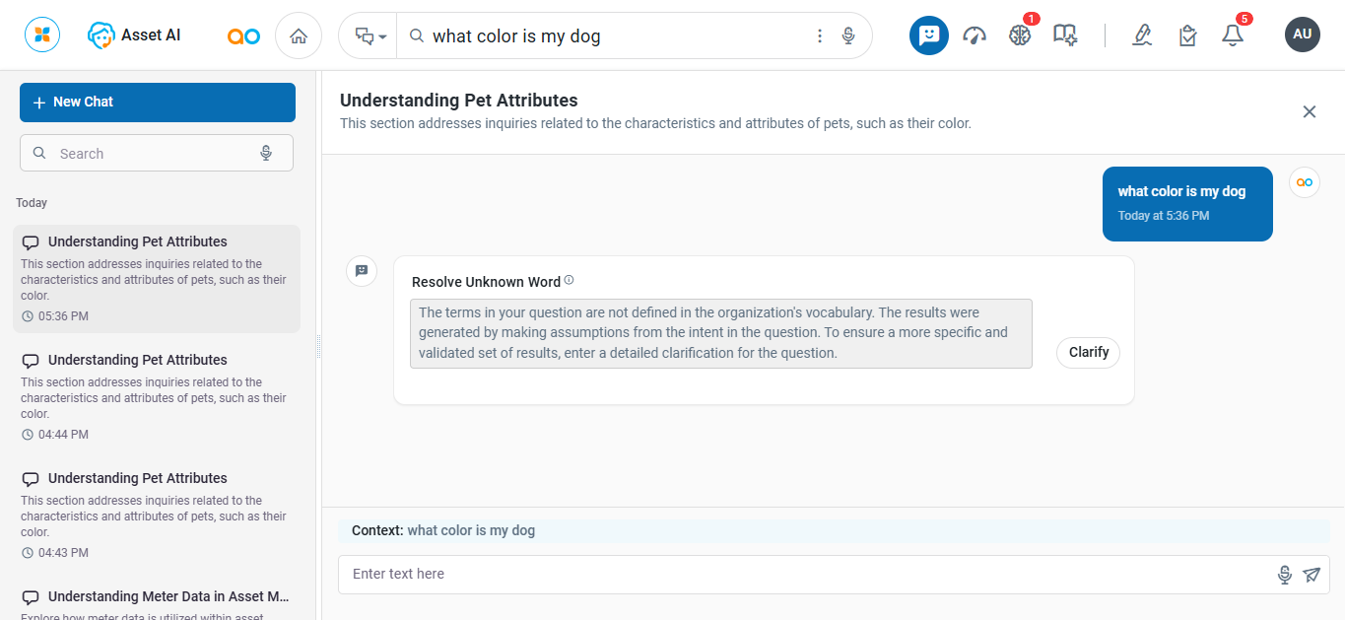Close the Understanding Pet Attributes panel
Image resolution: width=1345 pixels, height=620 pixels.
pos(1309,111)
